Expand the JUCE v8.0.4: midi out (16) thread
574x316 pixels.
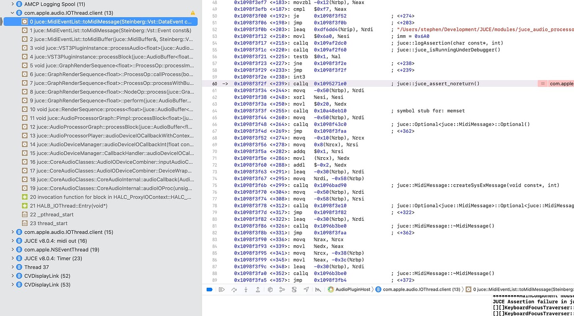click(12, 240)
